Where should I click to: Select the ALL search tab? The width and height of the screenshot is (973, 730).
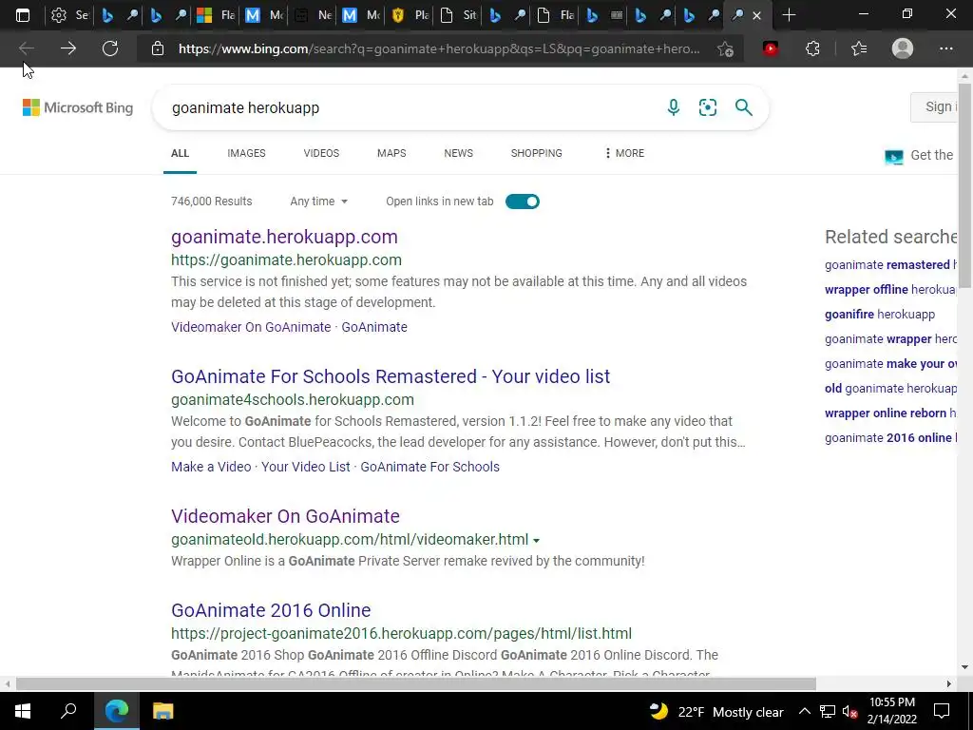(180, 153)
